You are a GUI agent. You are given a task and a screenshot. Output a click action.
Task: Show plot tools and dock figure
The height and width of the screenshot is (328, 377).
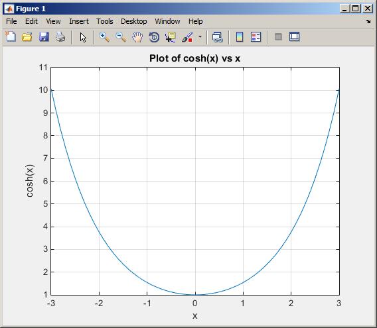[294, 36]
